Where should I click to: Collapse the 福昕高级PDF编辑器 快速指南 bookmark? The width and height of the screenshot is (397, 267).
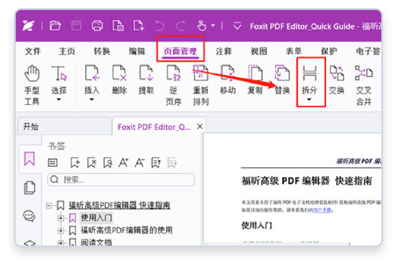(x=49, y=206)
